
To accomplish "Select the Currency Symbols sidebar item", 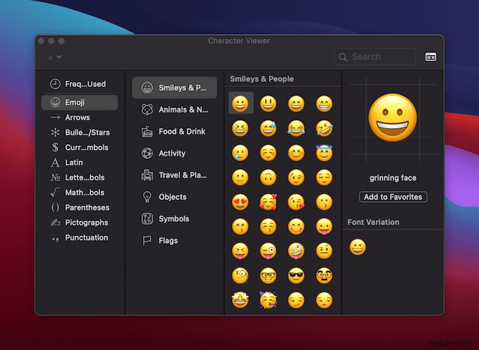I will (79, 148).
